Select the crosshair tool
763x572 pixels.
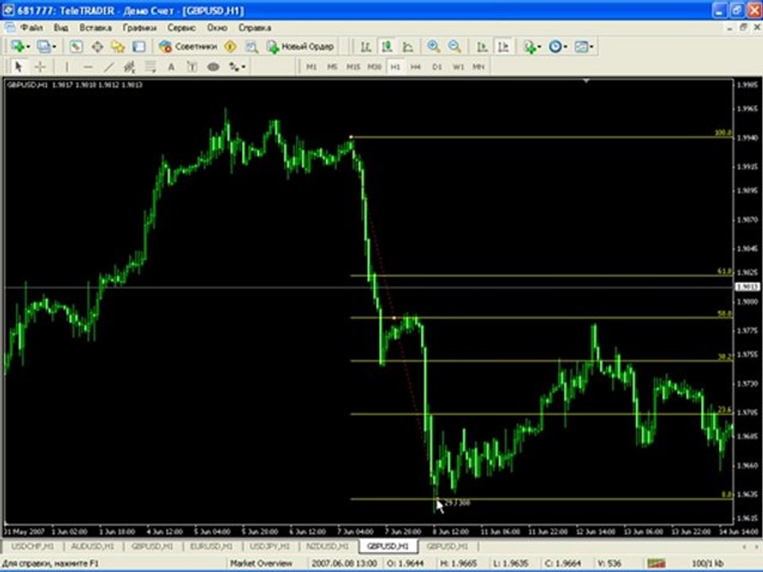click(x=40, y=67)
